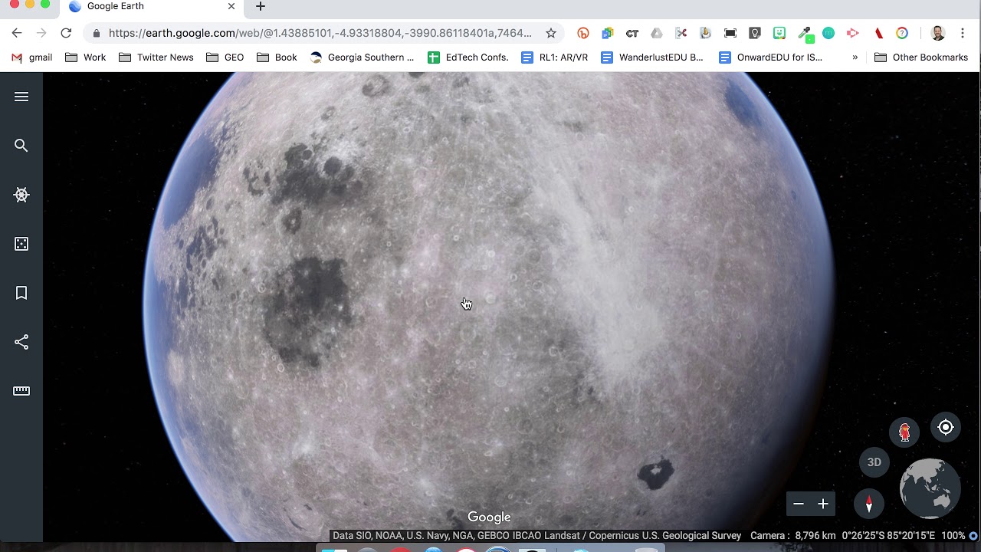Open the EdTech Confs. bookmark
The width and height of the screenshot is (981, 552).
click(x=468, y=58)
